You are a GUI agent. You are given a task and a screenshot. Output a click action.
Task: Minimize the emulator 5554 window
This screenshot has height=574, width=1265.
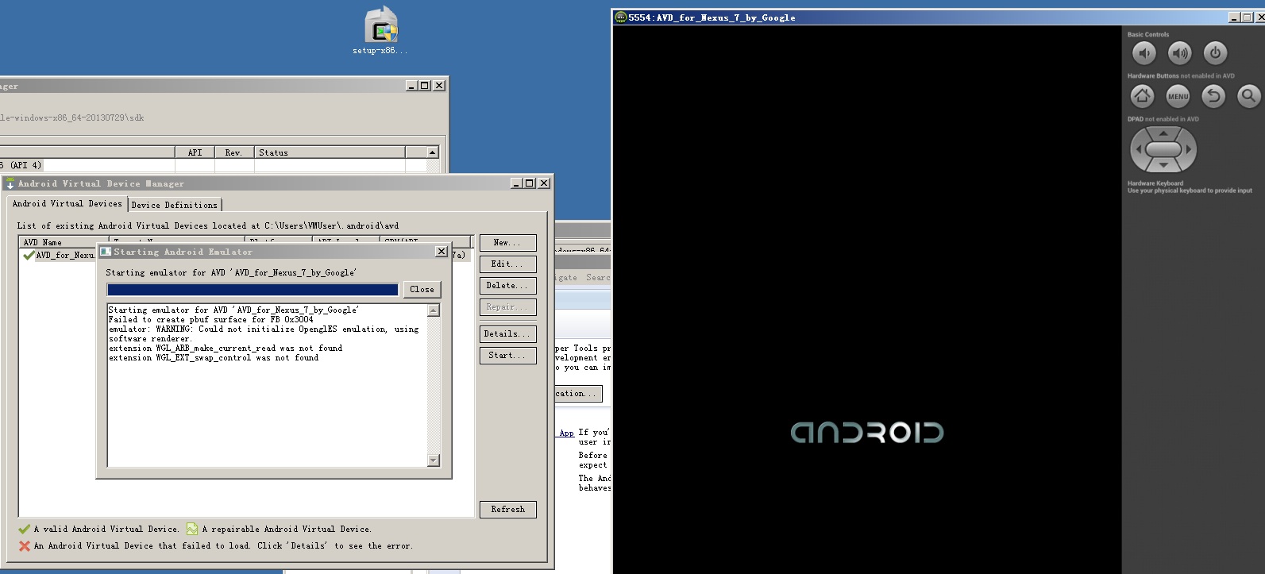tap(1234, 17)
